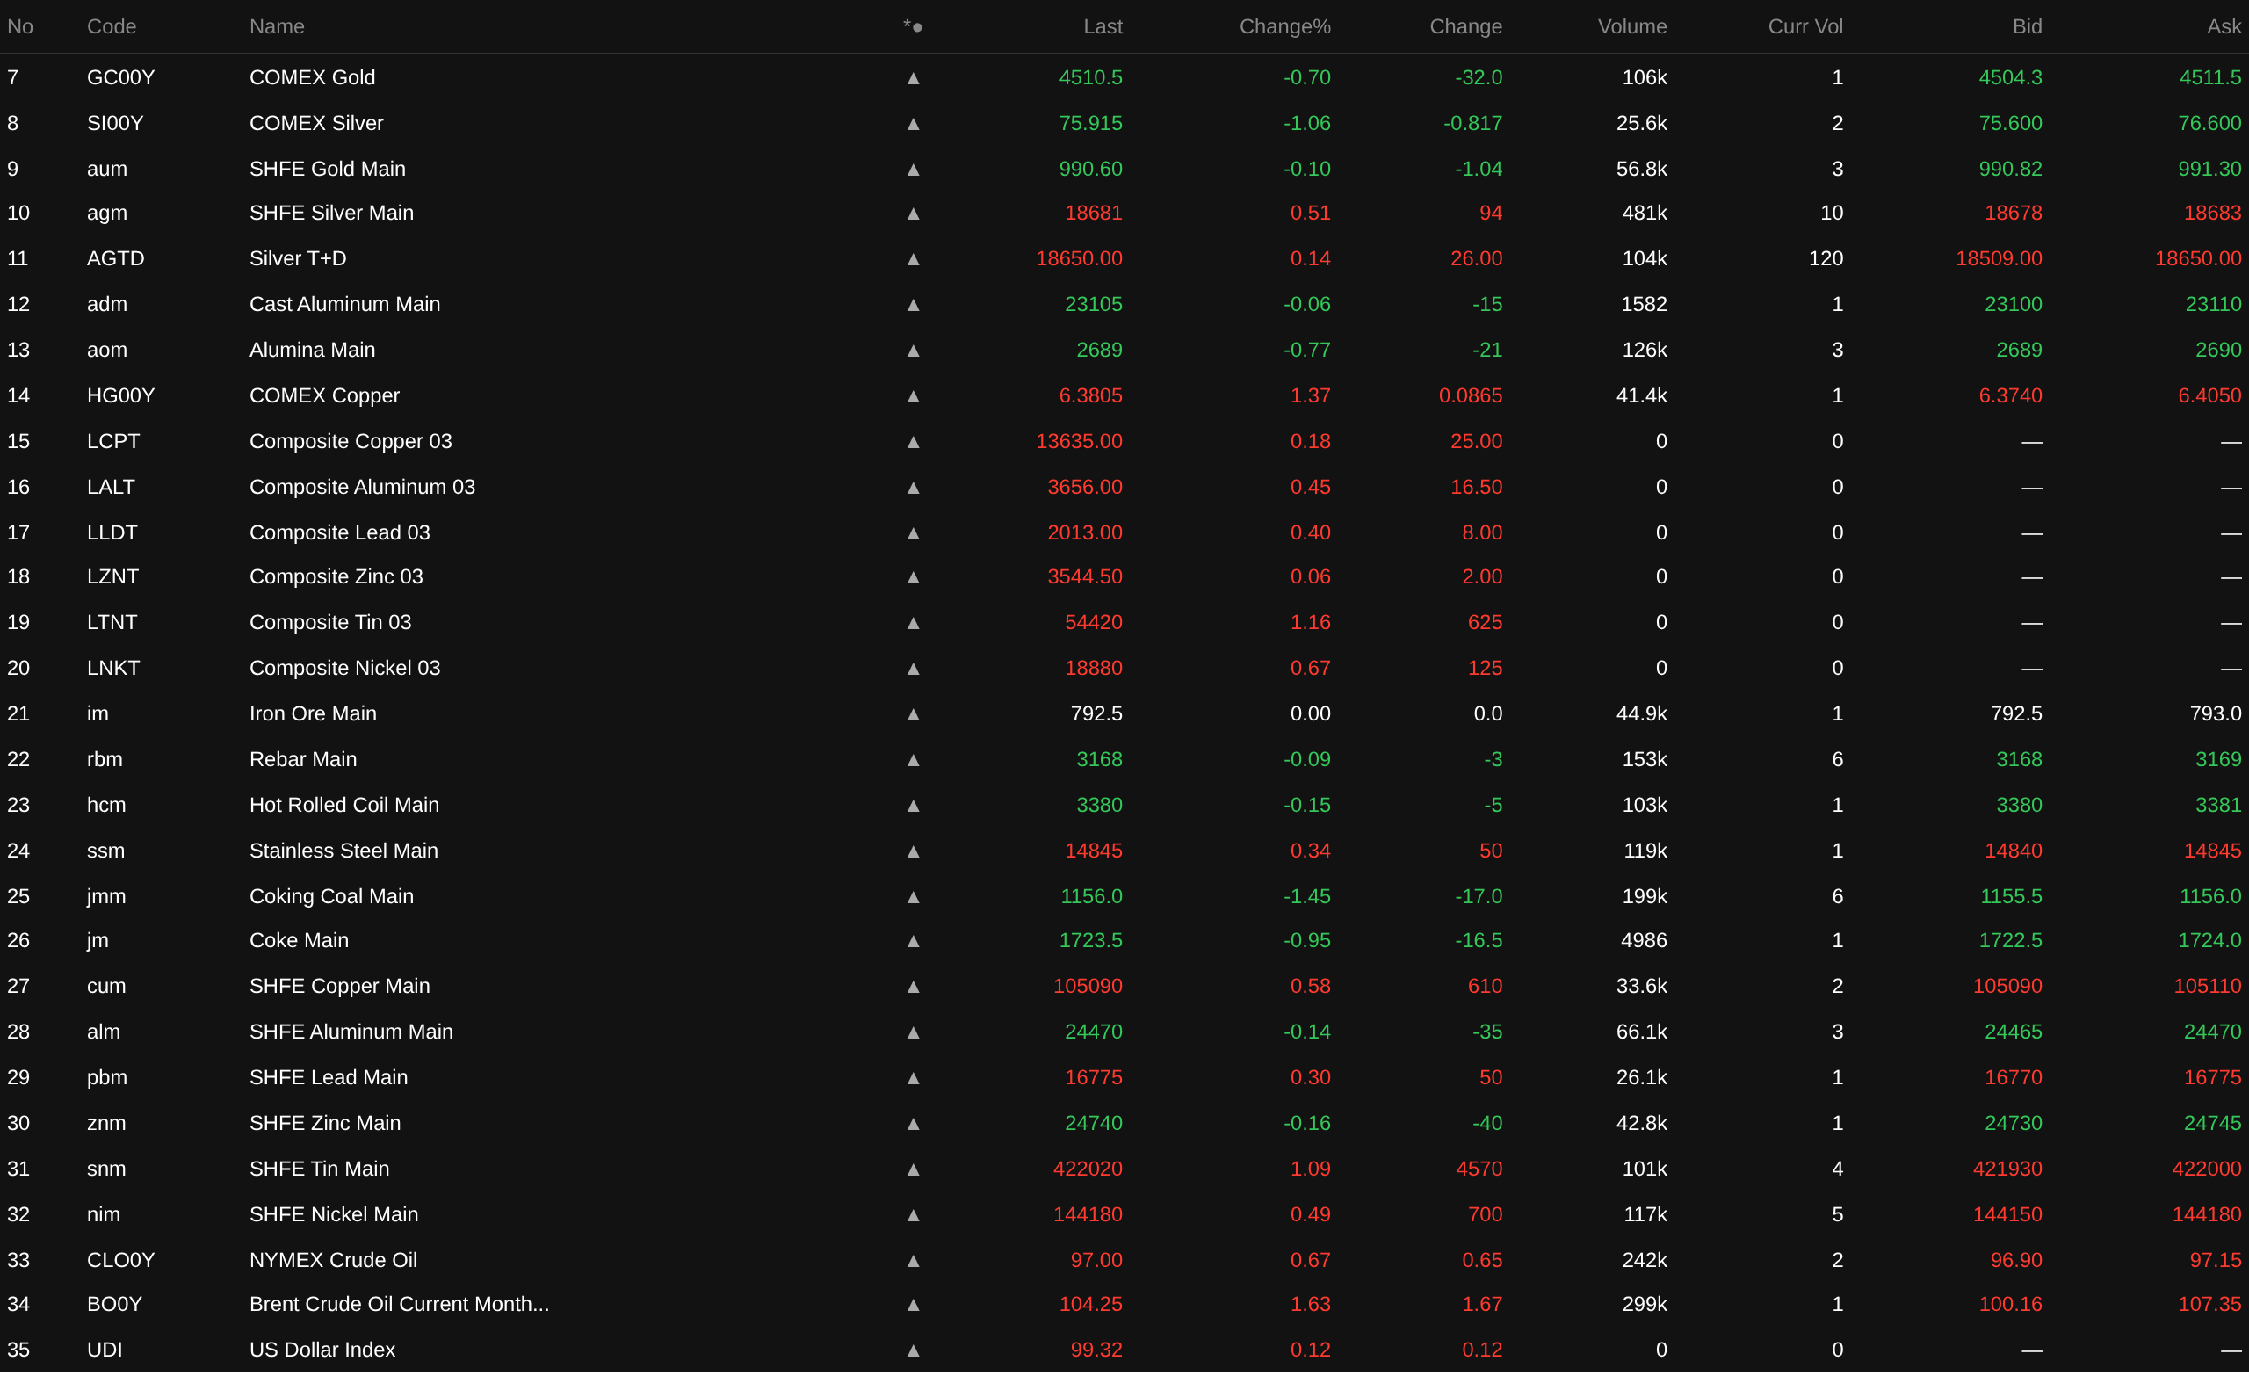Click the triangle marker for Coking Coal Main

[913, 898]
